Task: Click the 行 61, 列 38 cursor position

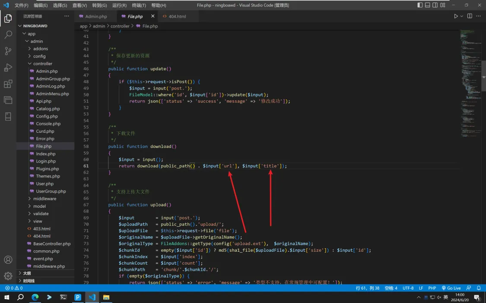Action: [x=367, y=288]
